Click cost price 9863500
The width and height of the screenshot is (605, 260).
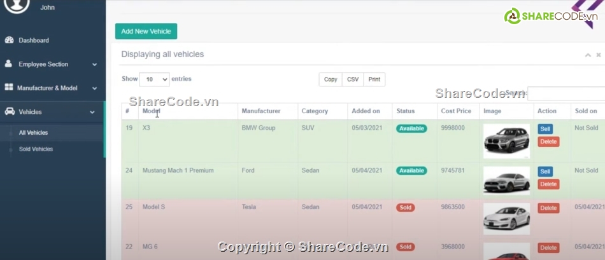pyautogui.click(x=453, y=207)
